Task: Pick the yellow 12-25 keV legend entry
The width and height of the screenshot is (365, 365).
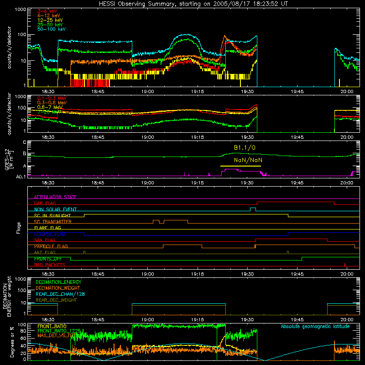Action: (x=50, y=20)
